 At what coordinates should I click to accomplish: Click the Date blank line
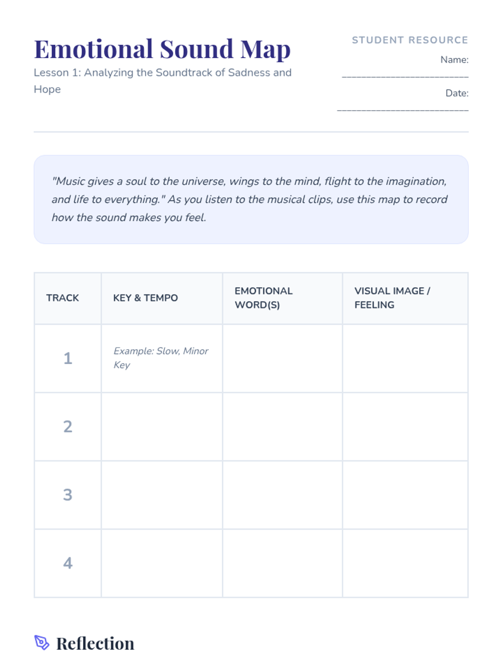[402, 109]
